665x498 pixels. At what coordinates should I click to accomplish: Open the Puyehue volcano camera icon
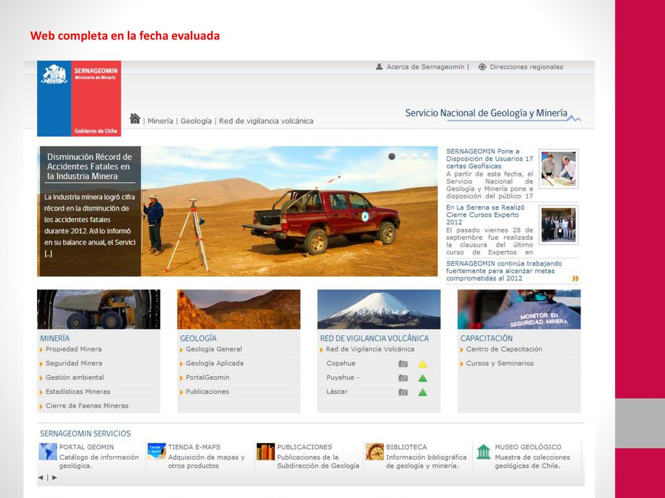coord(403,378)
